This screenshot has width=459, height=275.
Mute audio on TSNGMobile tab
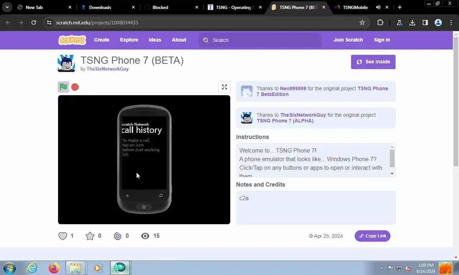(x=378, y=7)
